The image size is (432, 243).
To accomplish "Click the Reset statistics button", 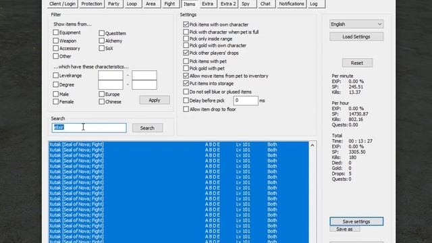I will coord(357,63).
